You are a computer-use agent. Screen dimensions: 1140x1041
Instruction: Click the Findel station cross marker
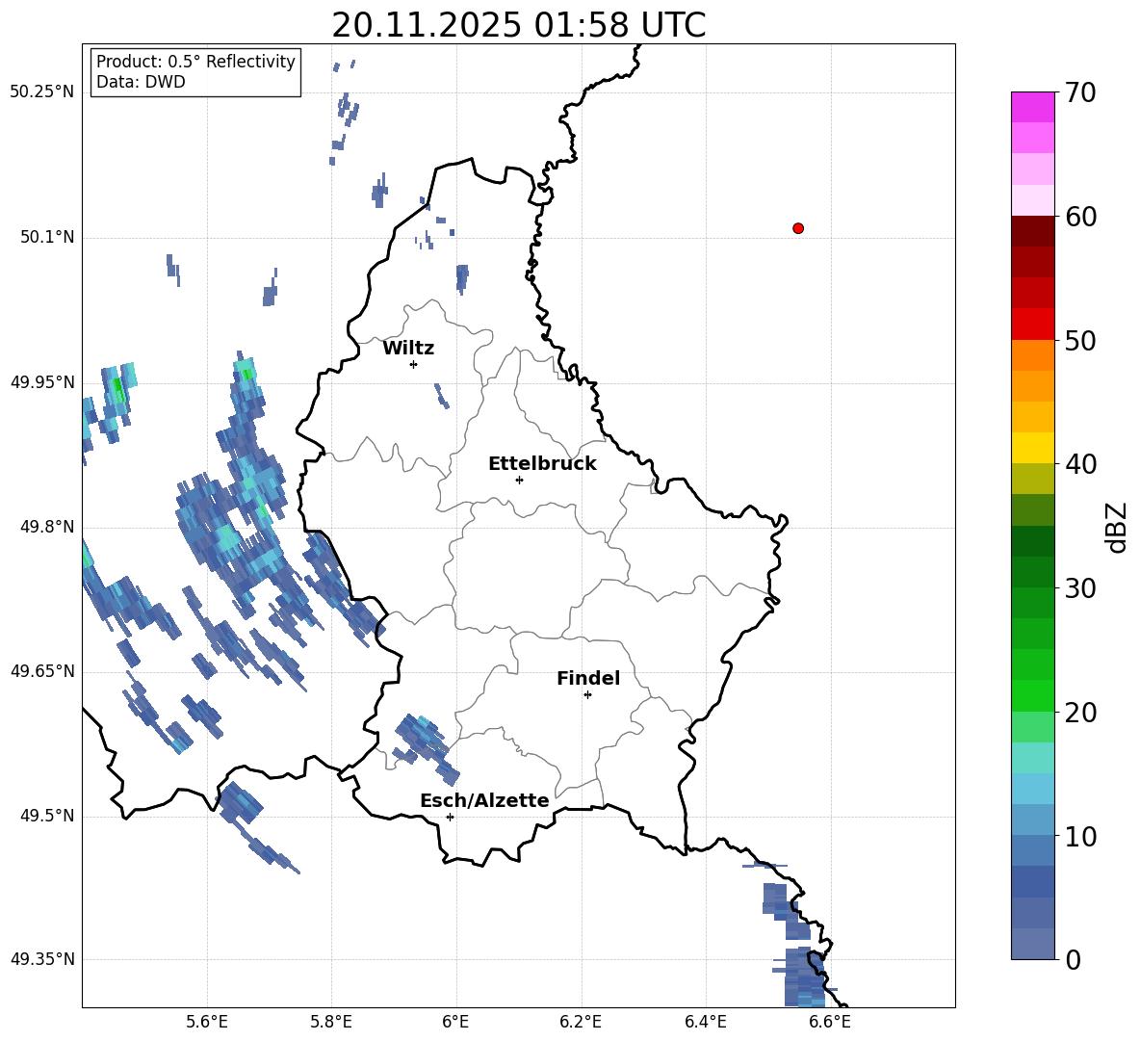point(587,695)
